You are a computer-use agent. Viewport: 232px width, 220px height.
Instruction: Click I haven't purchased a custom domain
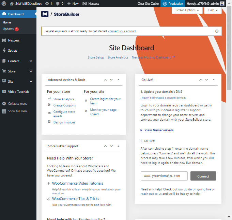pos(163,98)
